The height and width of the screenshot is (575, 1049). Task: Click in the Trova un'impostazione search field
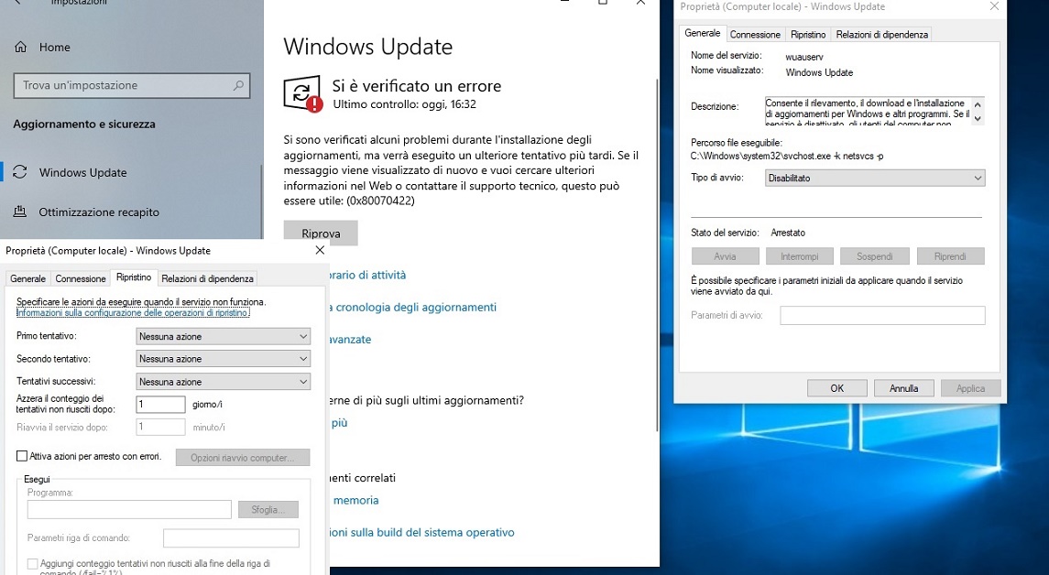pos(132,85)
